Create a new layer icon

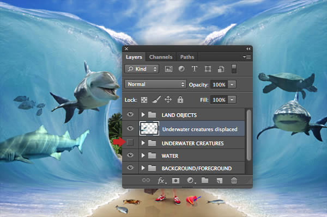(x=220, y=181)
